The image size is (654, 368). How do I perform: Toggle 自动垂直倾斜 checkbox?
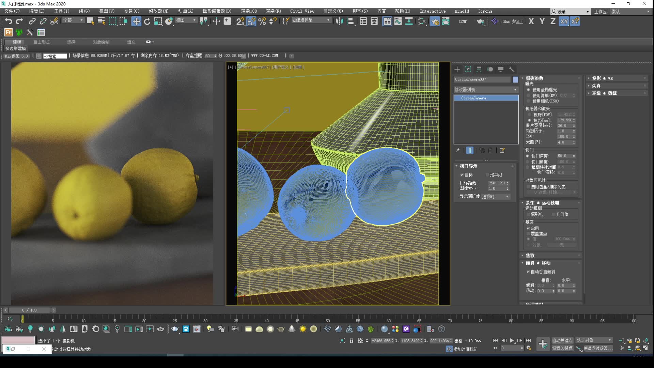[x=528, y=272]
